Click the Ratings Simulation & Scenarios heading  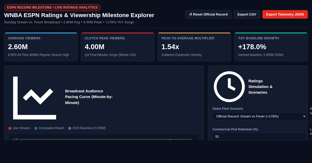(261, 87)
